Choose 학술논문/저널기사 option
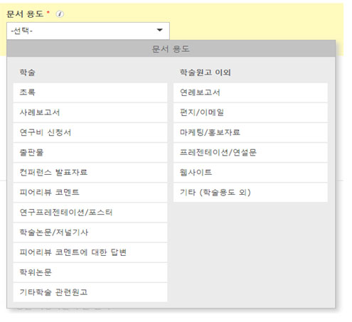Screen dimensions: 352x322 [x=90, y=232]
